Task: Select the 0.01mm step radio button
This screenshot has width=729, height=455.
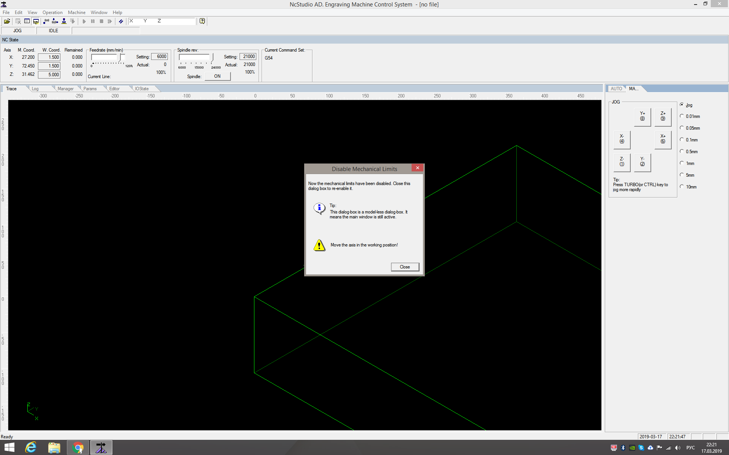Action: (x=682, y=116)
